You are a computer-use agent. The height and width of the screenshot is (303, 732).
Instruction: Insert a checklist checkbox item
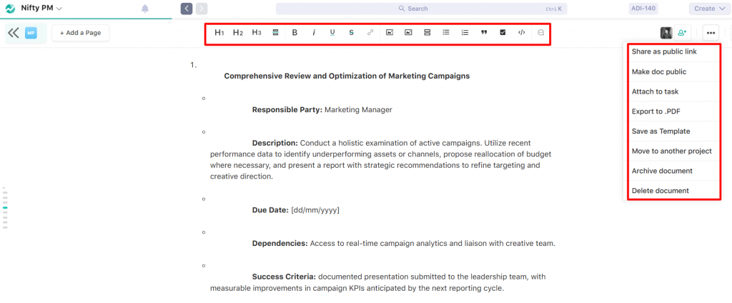[x=503, y=33]
